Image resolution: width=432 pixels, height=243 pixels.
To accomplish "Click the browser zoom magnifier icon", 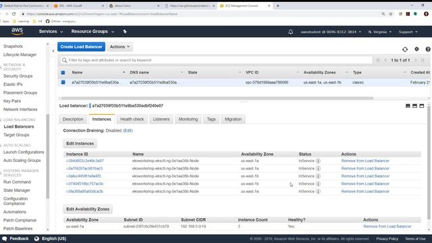I will pos(383,13).
